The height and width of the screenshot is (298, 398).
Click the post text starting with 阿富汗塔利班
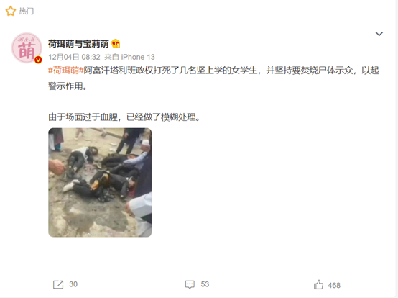click(x=231, y=70)
